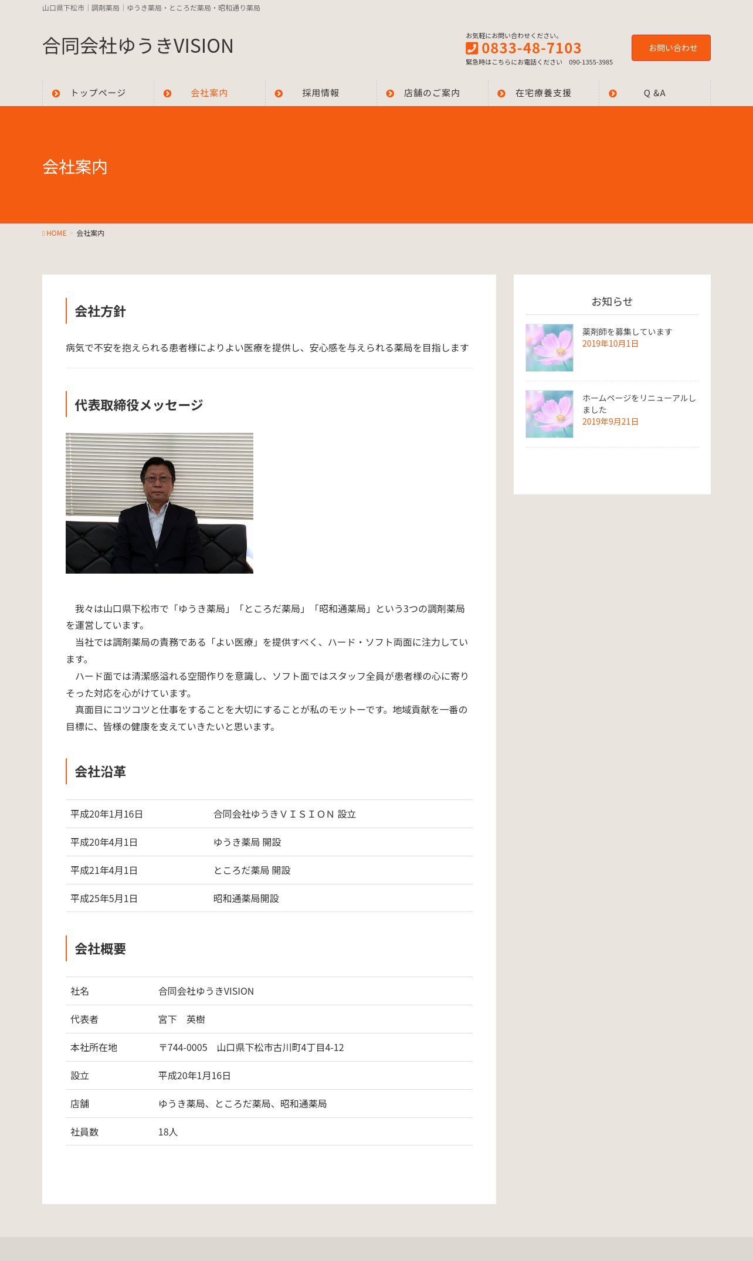Click the ところだ薬局 開設 table cell
This screenshot has height=1261, width=753.
(341, 870)
